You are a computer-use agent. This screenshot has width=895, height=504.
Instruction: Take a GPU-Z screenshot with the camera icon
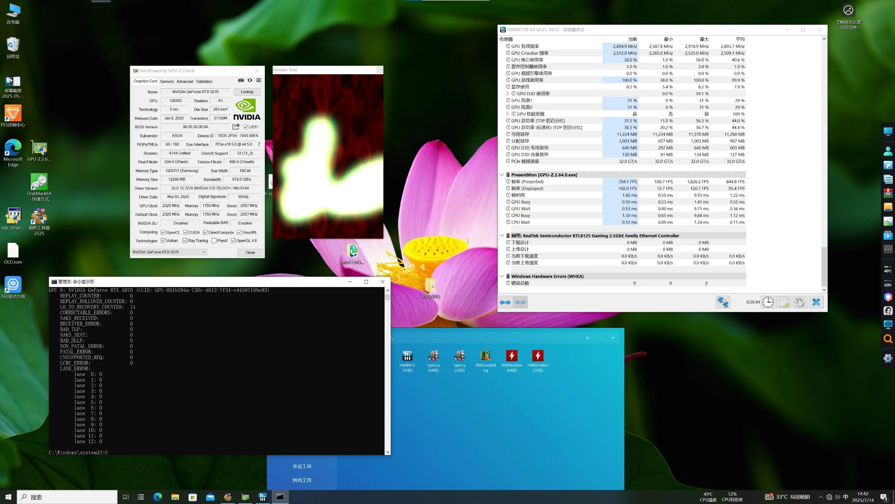[x=241, y=80]
